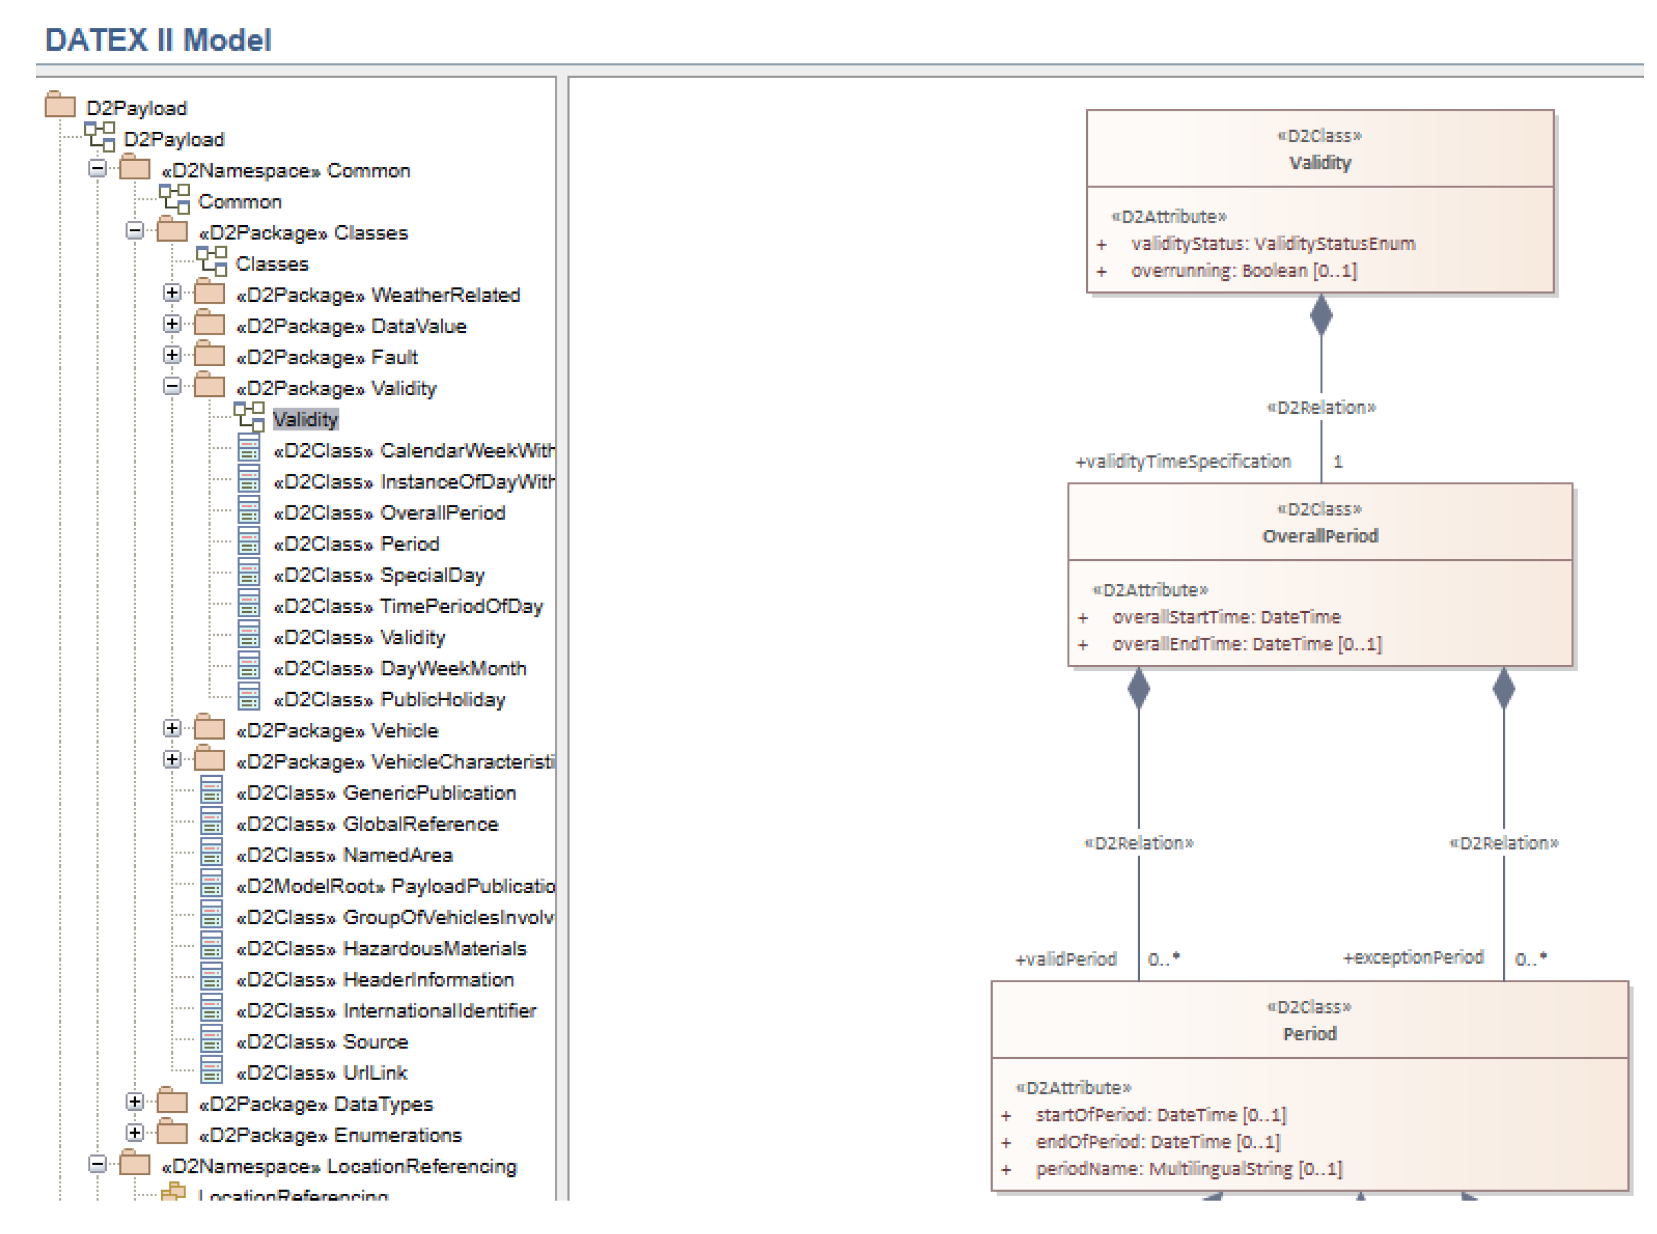Click the diagram icon beside Common
Viewport: 1657px width, 1234px height.
click(174, 199)
